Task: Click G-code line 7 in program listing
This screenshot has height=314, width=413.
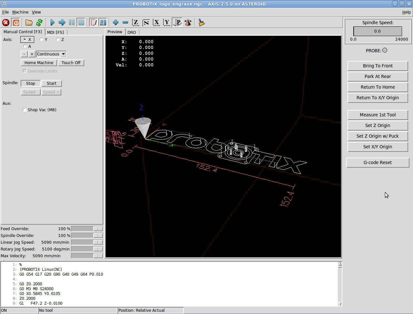Action: click(x=40, y=294)
